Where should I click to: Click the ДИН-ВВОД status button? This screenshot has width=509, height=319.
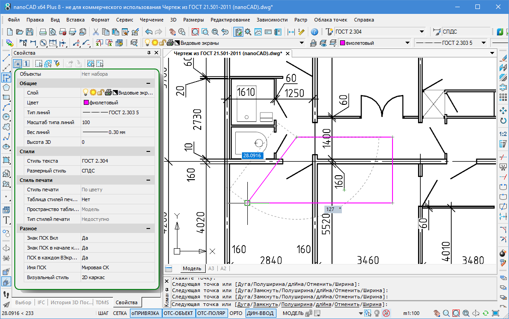pyautogui.click(x=261, y=313)
